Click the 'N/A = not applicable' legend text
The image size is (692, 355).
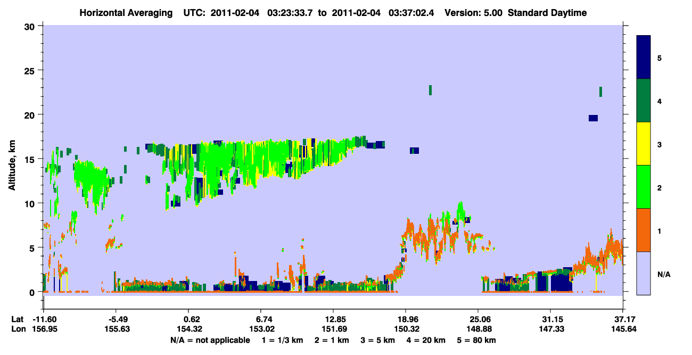[x=210, y=340]
